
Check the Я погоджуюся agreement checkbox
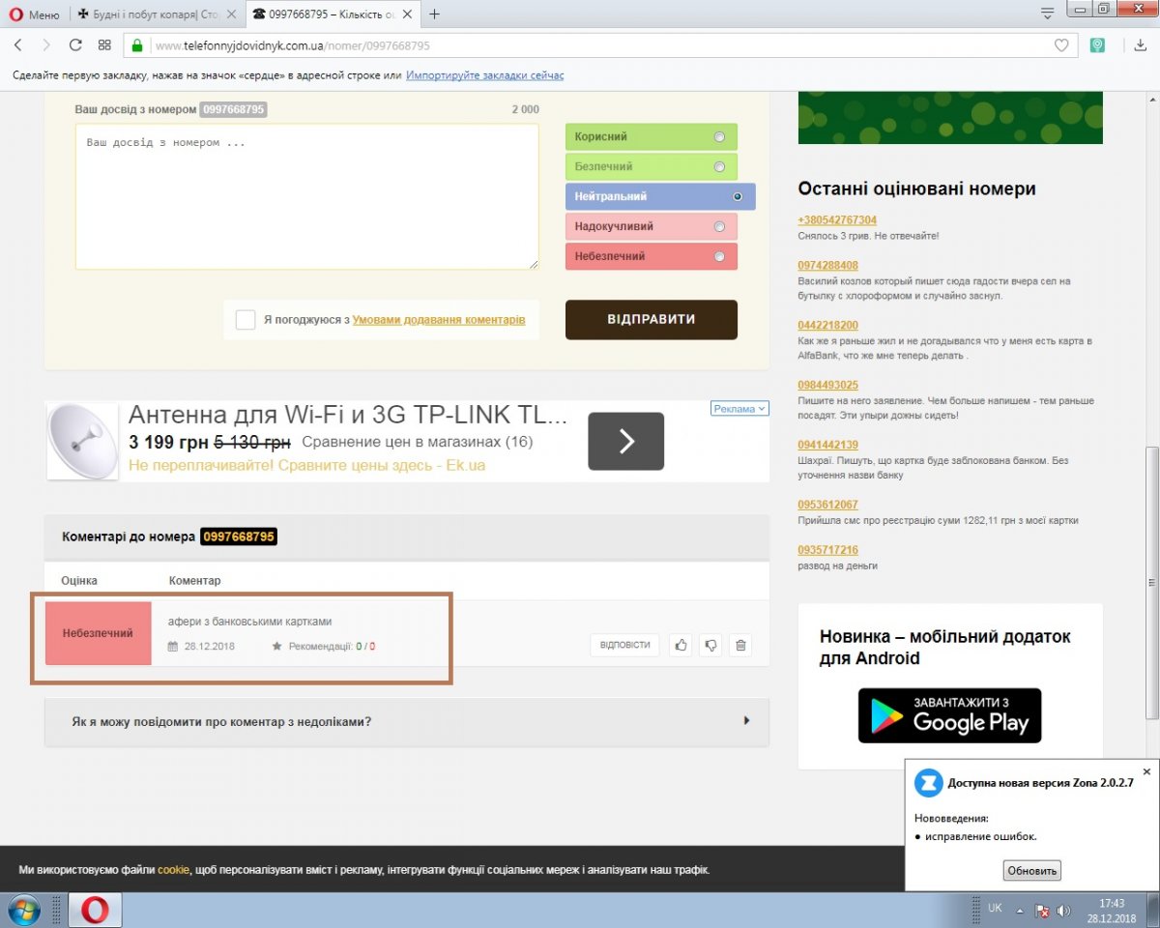tap(246, 320)
